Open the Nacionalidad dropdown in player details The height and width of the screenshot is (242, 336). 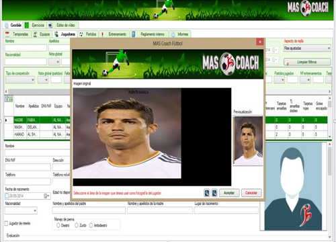tap(21, 210)
